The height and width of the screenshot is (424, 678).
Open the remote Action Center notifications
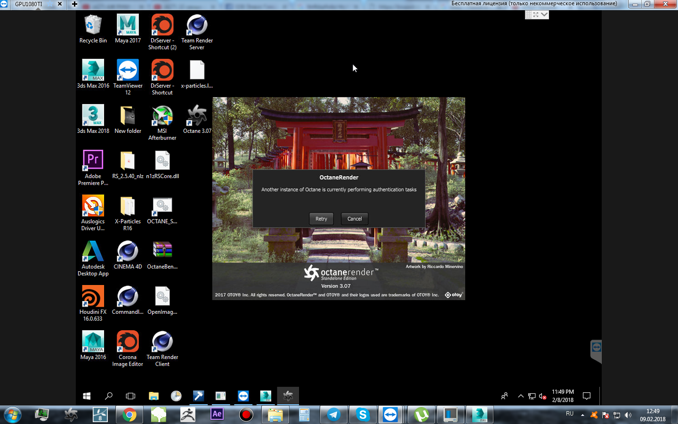pos(587,396)
